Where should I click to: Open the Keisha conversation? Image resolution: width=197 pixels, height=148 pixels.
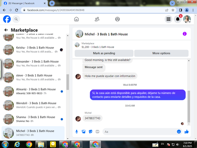(x=33, y=50)
